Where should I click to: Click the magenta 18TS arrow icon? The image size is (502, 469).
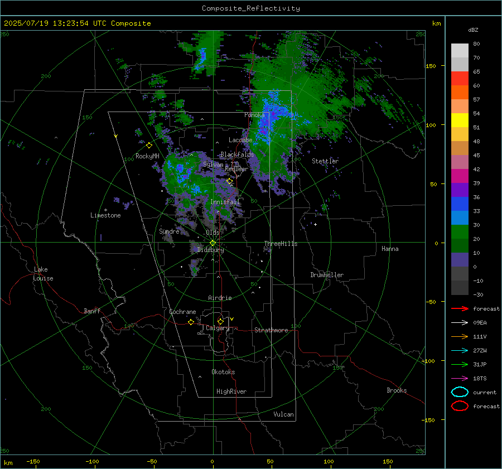point(460,379)
